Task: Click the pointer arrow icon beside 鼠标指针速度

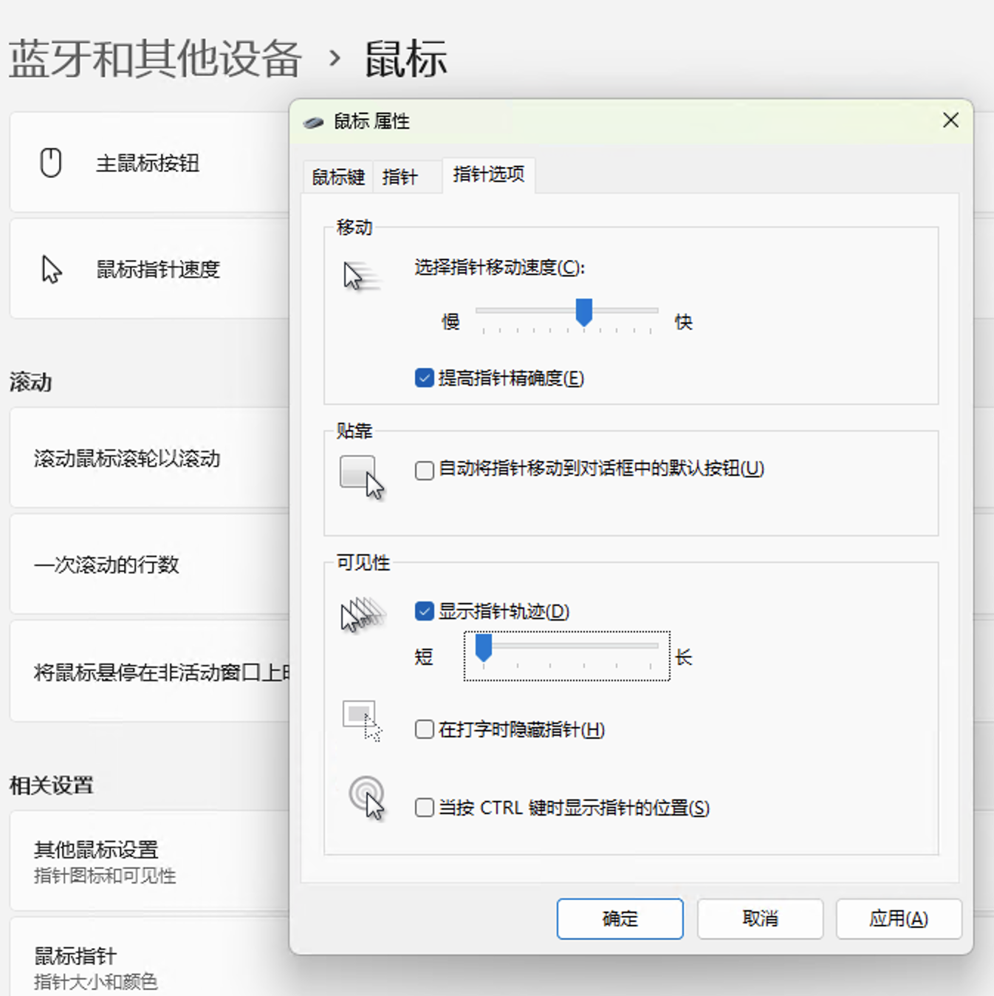Action: click(51, 269)
